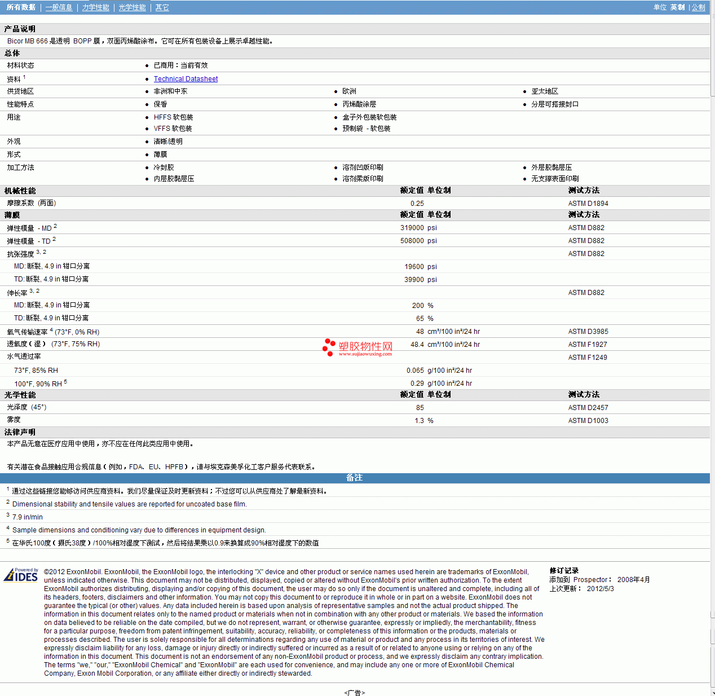The height and width of the screenshot is (696, 715).
Task: Click the 0.065 water vapor value
Action: tap(415, 371)
